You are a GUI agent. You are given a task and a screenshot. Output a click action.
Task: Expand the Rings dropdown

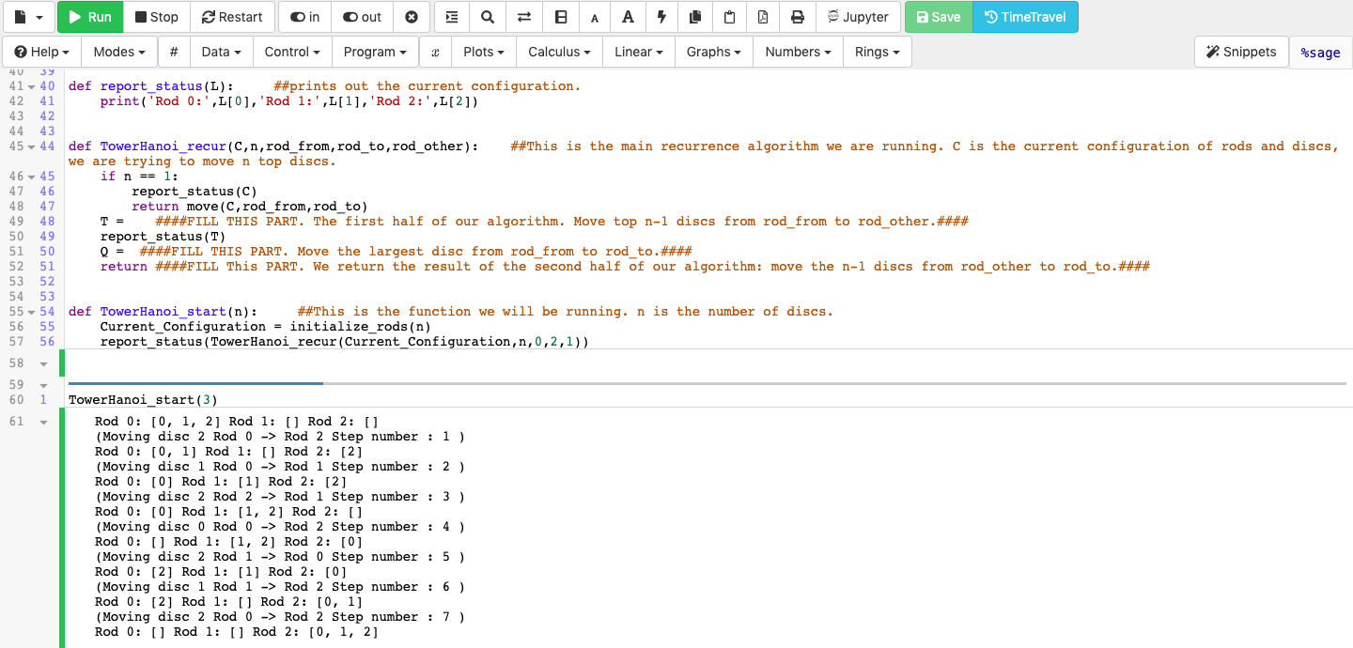point(876,52)
